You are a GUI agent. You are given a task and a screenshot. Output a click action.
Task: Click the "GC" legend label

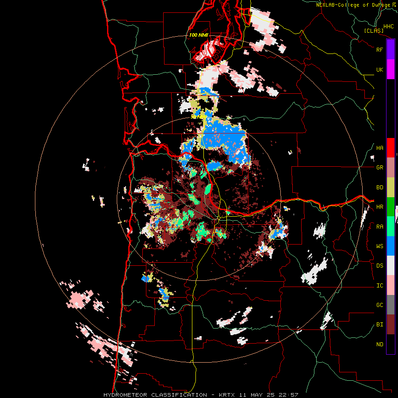(379, 305)
